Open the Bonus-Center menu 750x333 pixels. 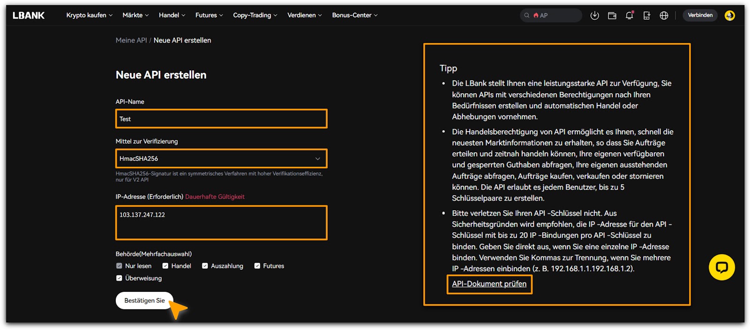[354, 15]
